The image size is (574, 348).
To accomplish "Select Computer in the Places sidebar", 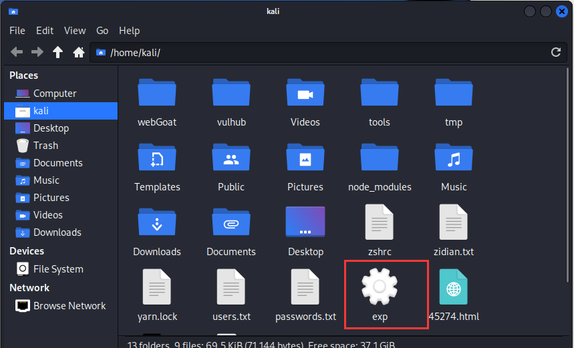I will tap(55, 94).
